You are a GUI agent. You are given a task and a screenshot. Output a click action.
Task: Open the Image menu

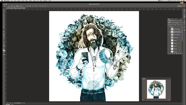[x=19, y=1]
